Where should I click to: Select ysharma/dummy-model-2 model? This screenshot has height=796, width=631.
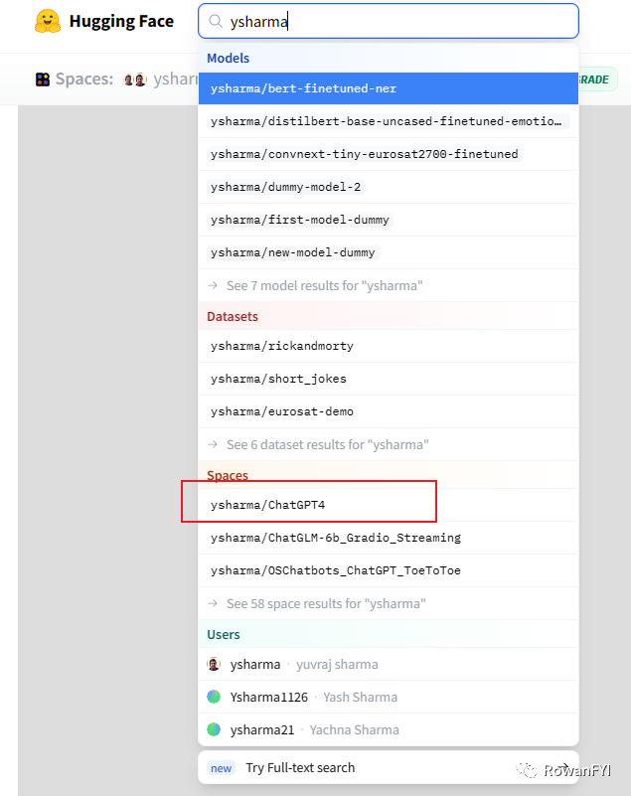pos(389,187)
